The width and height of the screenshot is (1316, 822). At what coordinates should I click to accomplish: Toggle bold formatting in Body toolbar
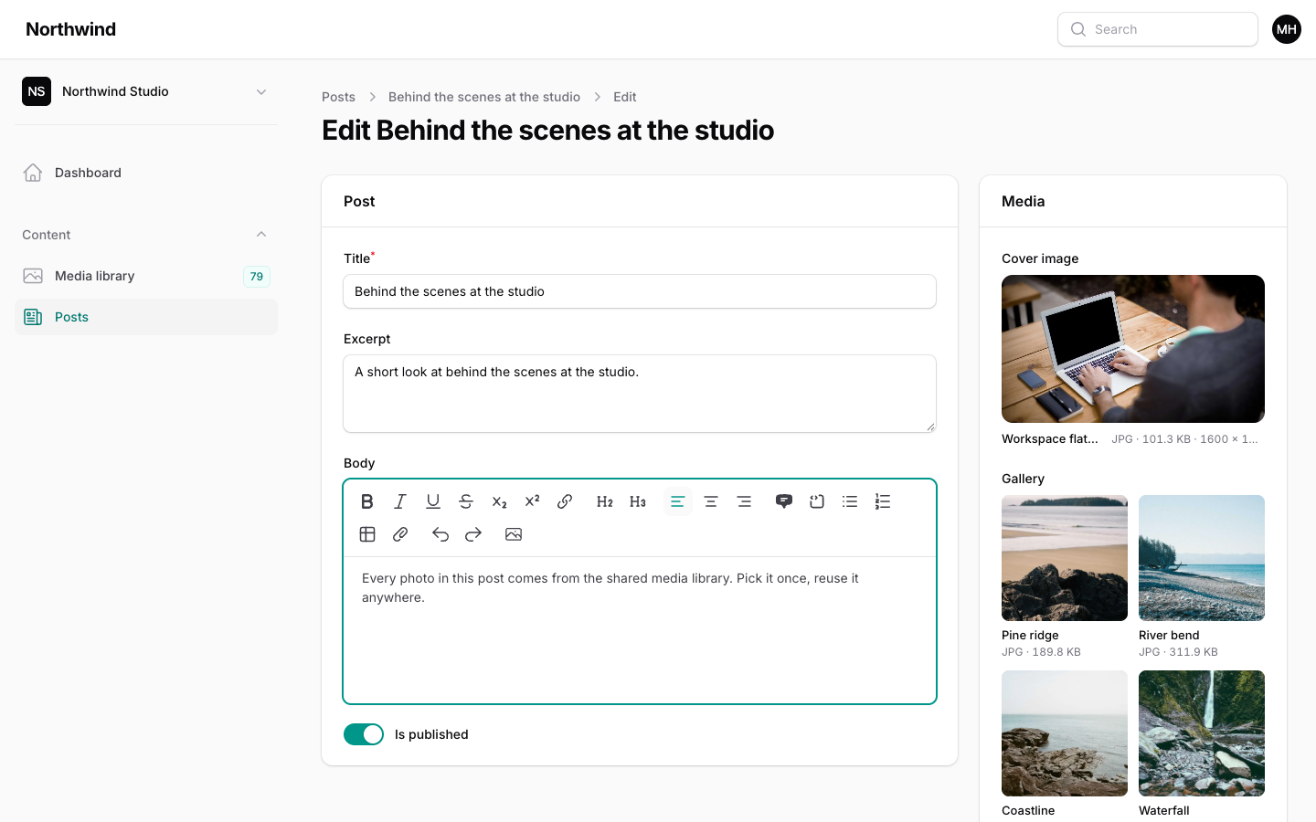click(367, 501)
